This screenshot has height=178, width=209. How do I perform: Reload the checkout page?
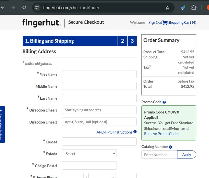point(24,7)
